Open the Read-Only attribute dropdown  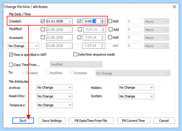pyautogui.click(x=54, y=96)
